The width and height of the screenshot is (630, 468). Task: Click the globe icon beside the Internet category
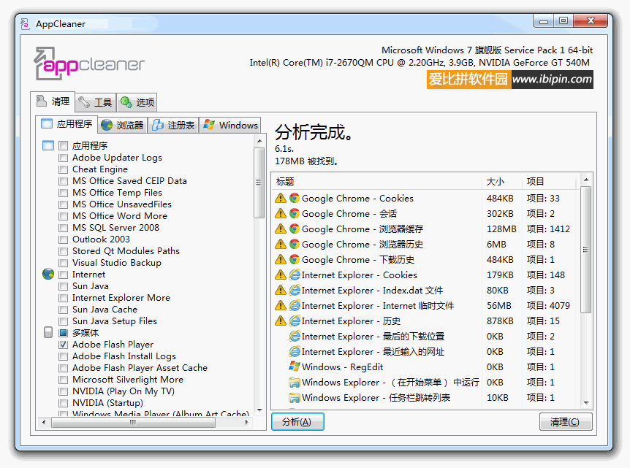pyautogui.click(x=48, y=274)
